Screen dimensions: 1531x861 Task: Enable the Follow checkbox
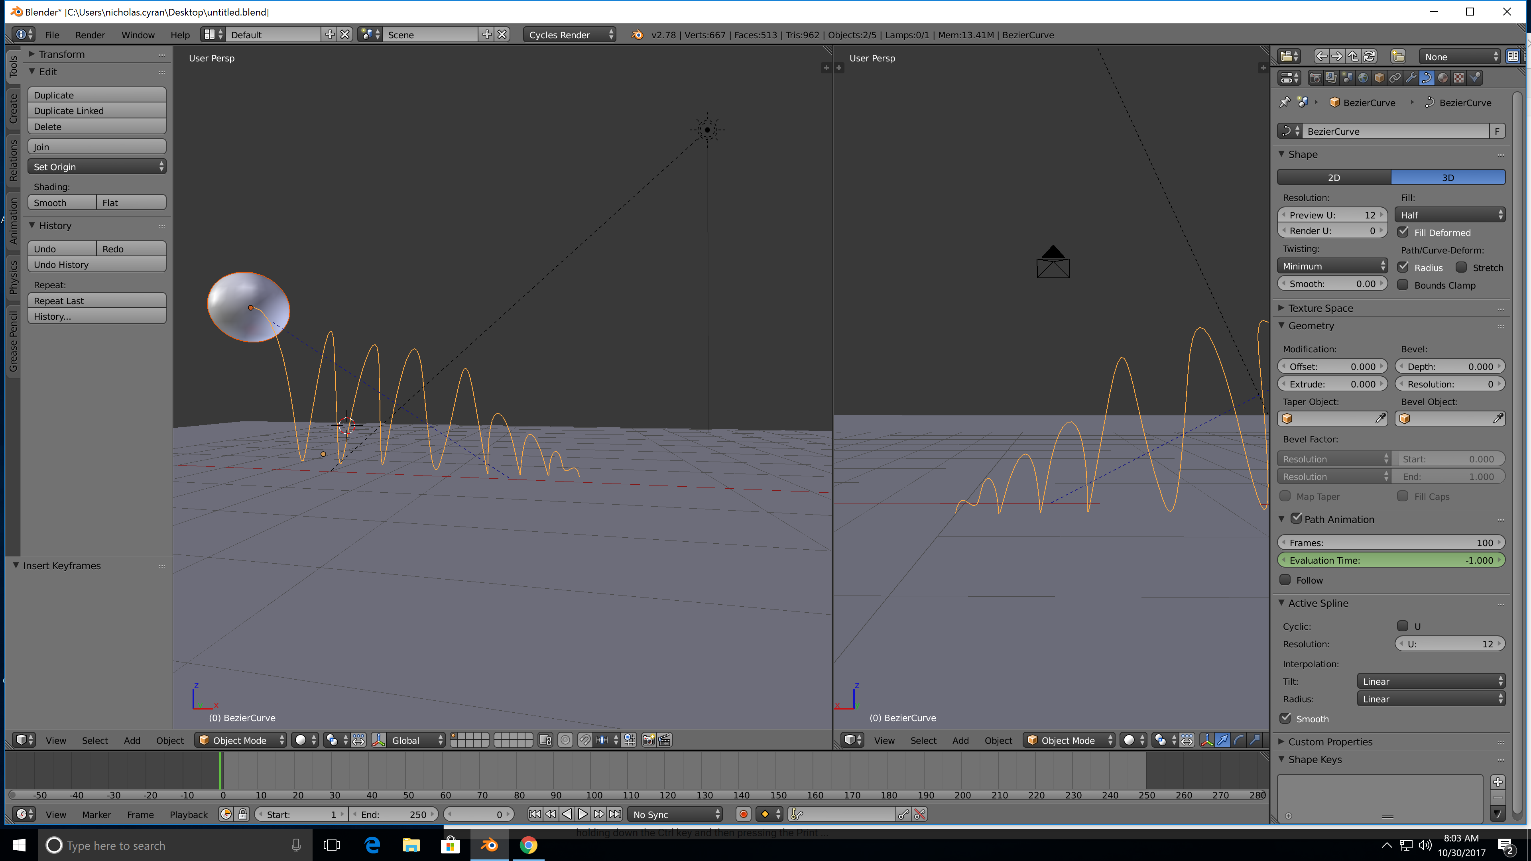coord(1285,579)
